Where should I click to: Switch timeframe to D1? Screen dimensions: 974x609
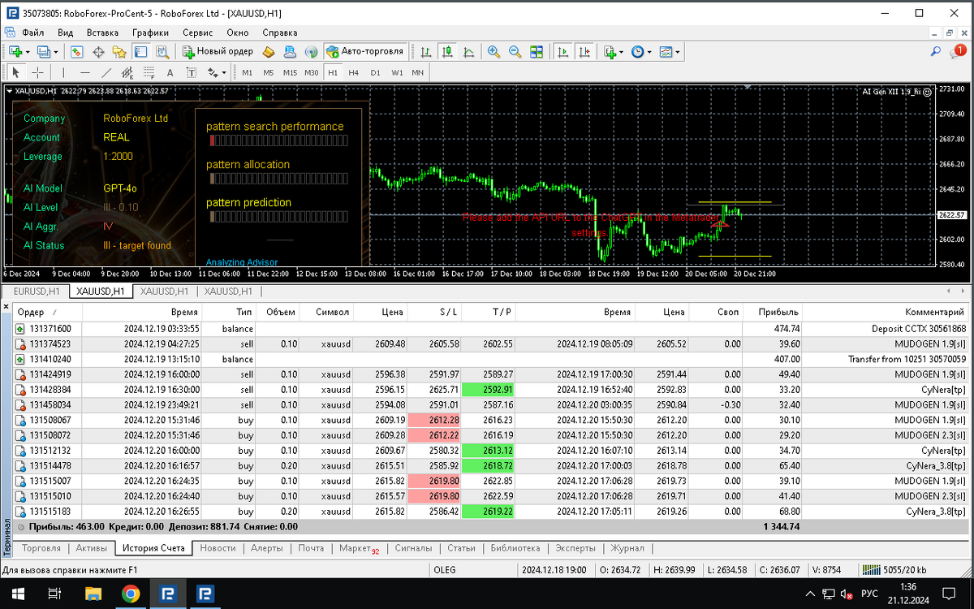pyautogui.click(x=375, y=72)
